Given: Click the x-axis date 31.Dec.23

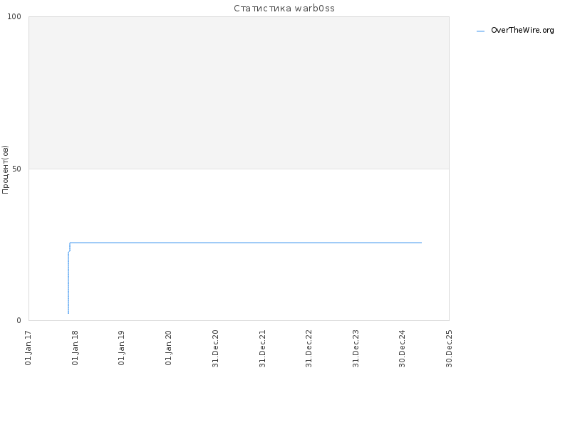Looking at the screenshot, I should [356, 349].
